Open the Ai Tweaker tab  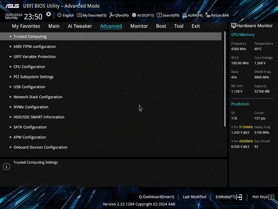80,26
